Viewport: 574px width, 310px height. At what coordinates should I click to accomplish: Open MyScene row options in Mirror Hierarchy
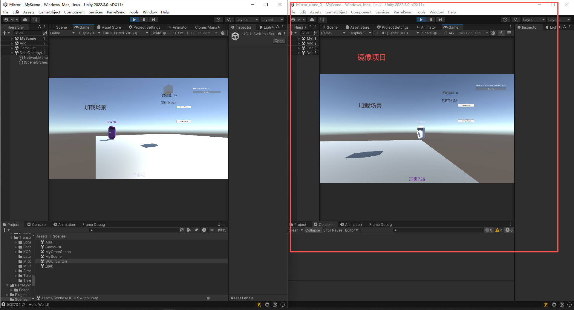tap(45, 38)
